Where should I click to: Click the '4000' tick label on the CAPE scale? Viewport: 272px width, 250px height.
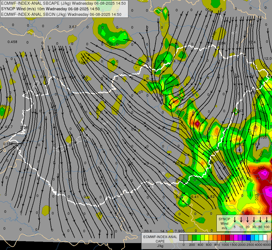pos(259,245)
